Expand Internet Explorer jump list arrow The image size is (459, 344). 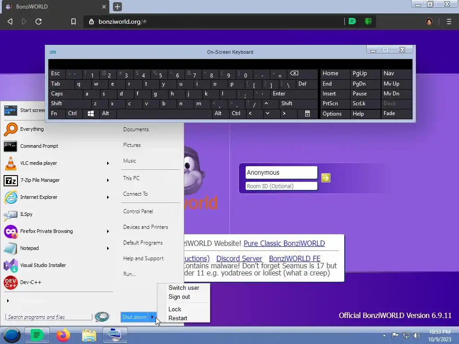tap(108, 197)
